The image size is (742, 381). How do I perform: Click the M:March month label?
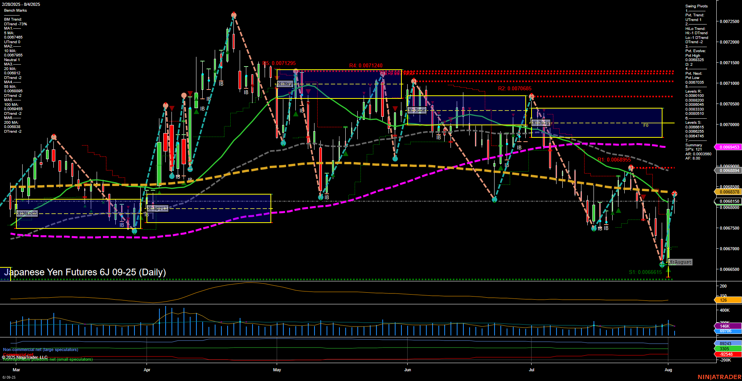pyautogui.click(x=27, y=213)
